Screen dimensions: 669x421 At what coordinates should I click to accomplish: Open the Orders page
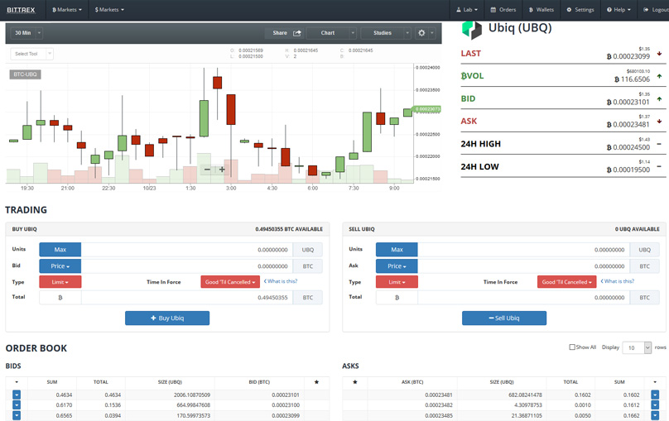coord(503,10)
